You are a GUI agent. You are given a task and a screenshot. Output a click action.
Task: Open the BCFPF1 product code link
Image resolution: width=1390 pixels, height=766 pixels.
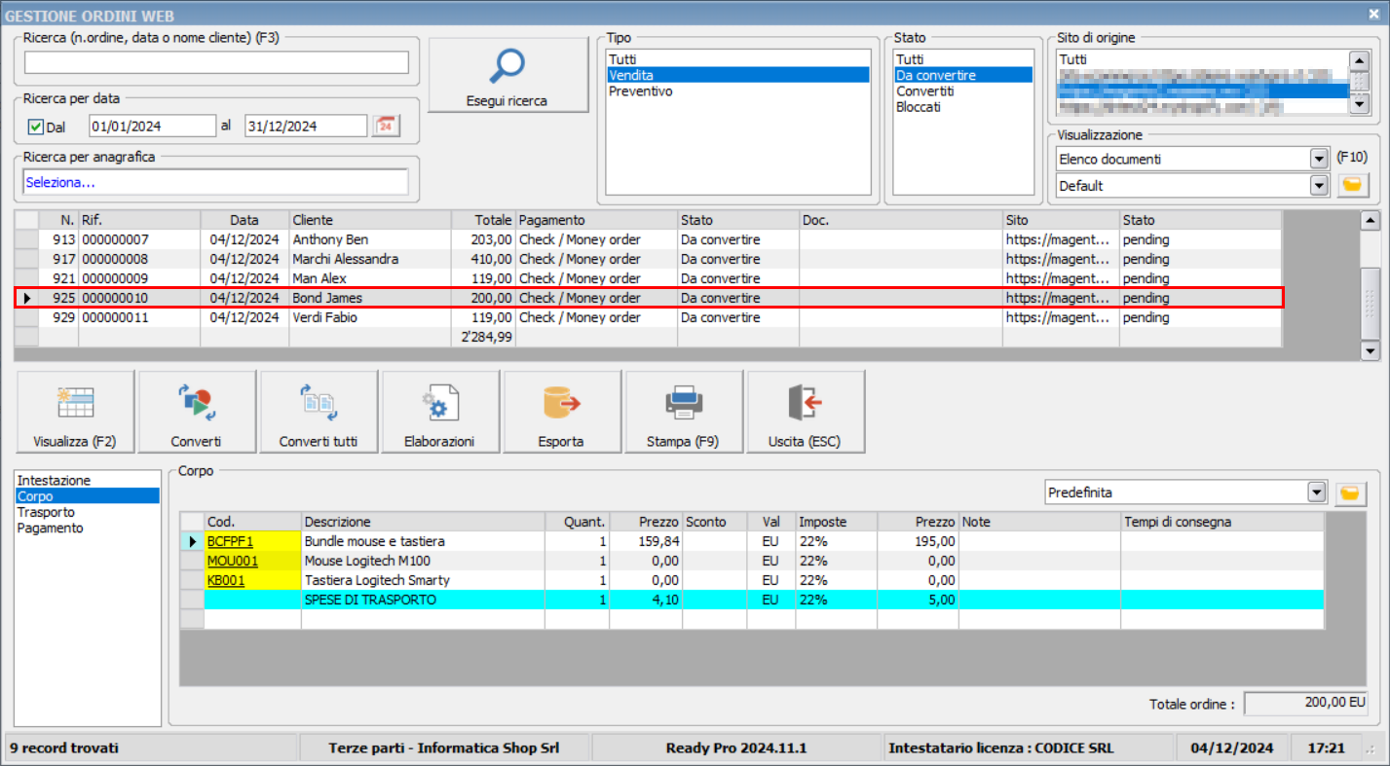pos(230,541)
